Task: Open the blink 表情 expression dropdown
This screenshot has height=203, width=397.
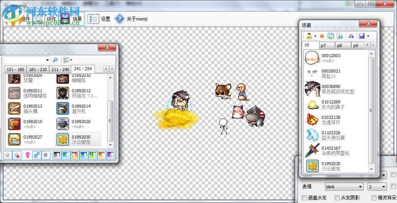Action: coord(344,187)
